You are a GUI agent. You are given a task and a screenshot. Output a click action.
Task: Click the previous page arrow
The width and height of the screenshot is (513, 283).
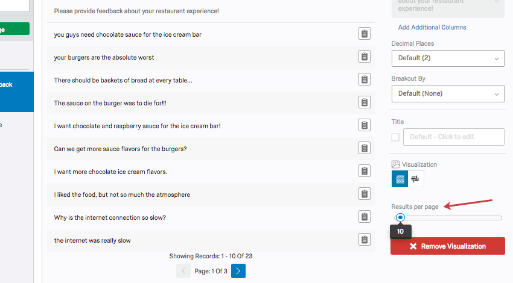183,271
